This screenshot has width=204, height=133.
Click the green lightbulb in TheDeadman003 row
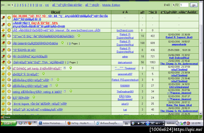pos(71,91)
